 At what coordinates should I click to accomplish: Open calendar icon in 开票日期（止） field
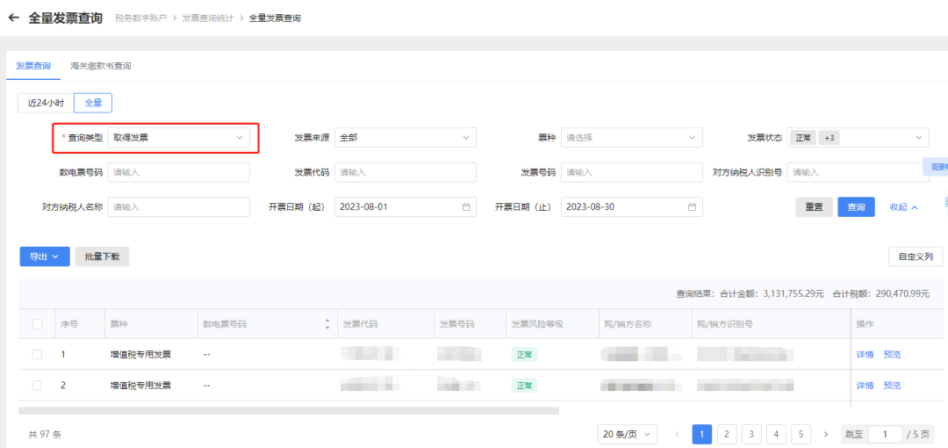[x=693, y=207]
